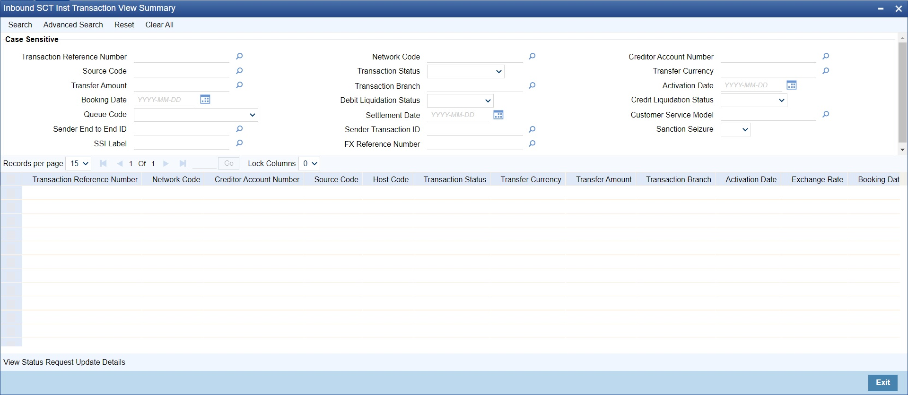The height and width of the screenshot is (395, 908).
Task: Open lookup for Customer Service Model
Action: coord(826,114)
